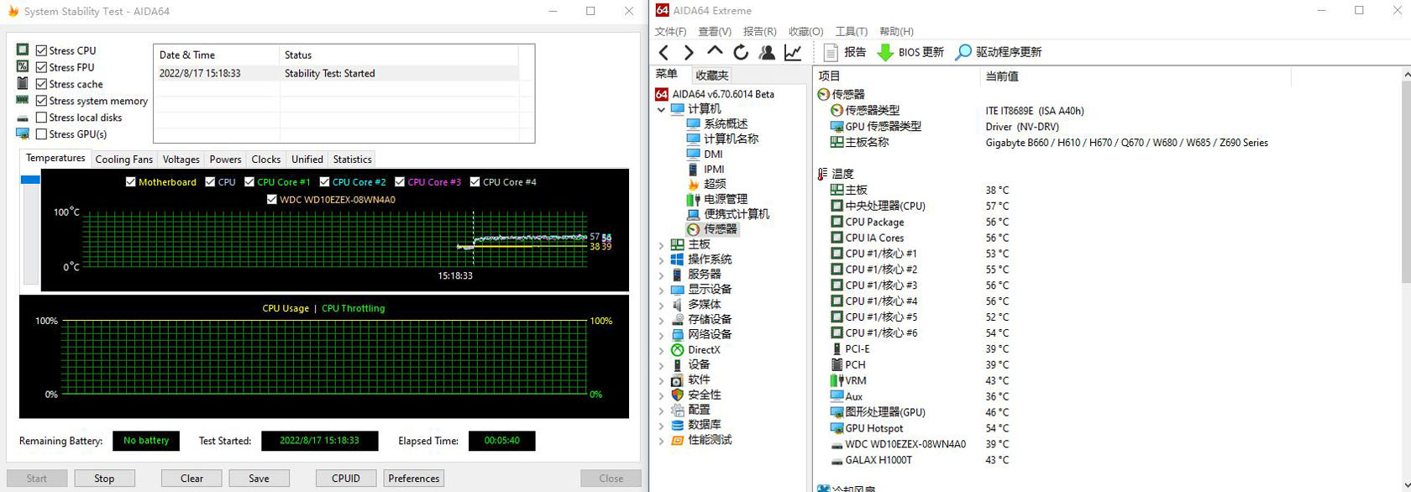Click the 安全性 shield icon in tree
The image size is (1411, 492).
point(677,395)
